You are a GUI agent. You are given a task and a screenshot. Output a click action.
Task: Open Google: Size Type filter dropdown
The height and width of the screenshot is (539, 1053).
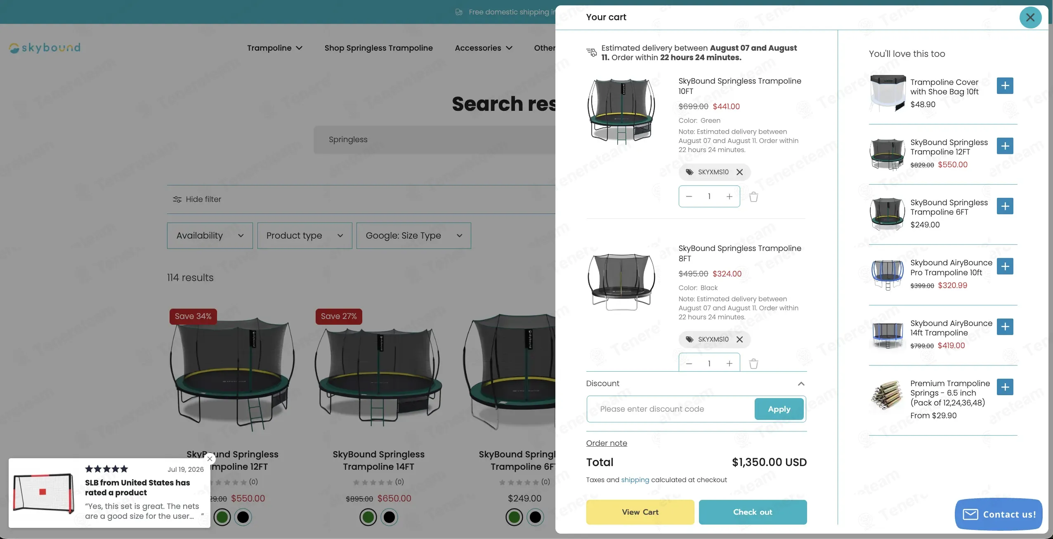(413, 236)
